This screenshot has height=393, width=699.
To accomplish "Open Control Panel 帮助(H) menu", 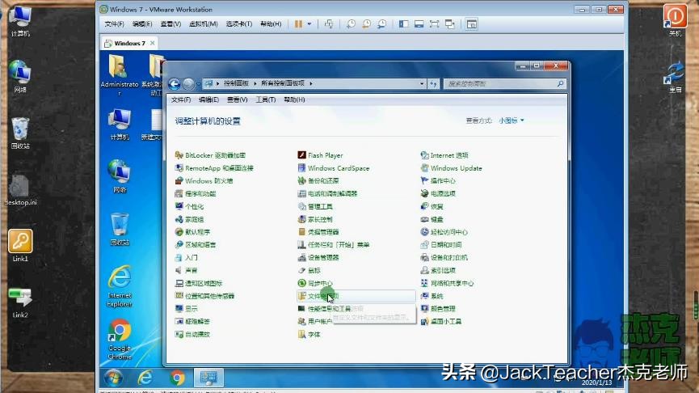I will [294, 99].
